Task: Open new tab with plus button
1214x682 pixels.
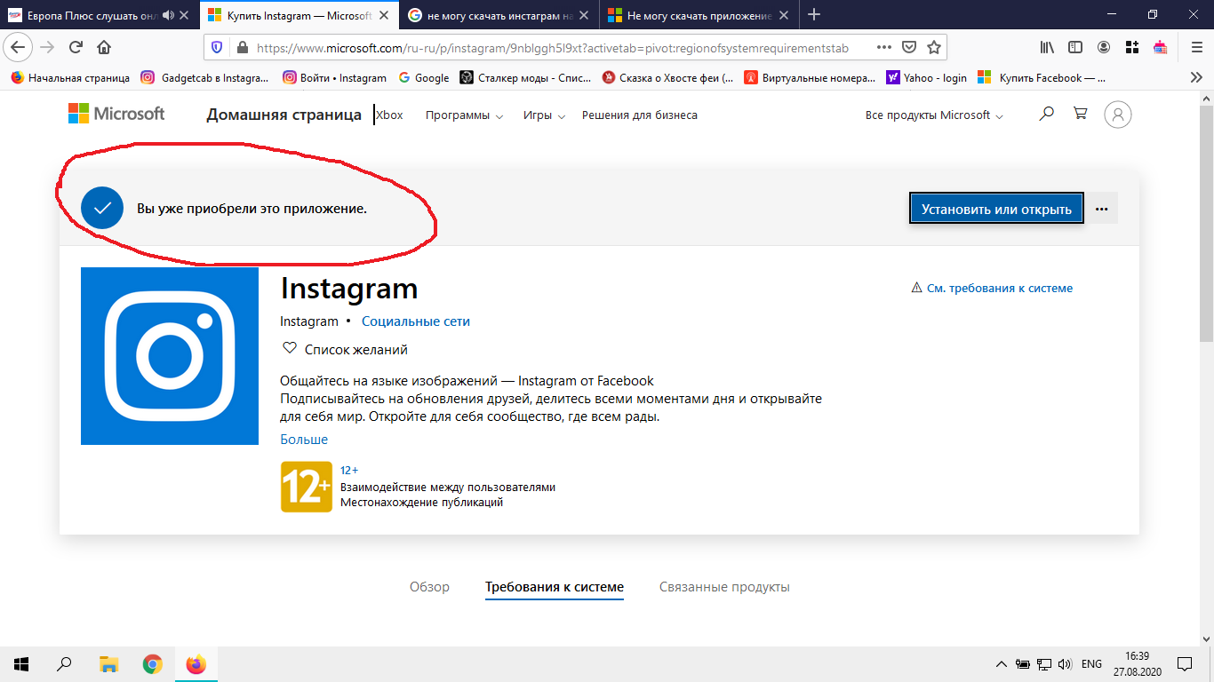Action: [813, 14]
